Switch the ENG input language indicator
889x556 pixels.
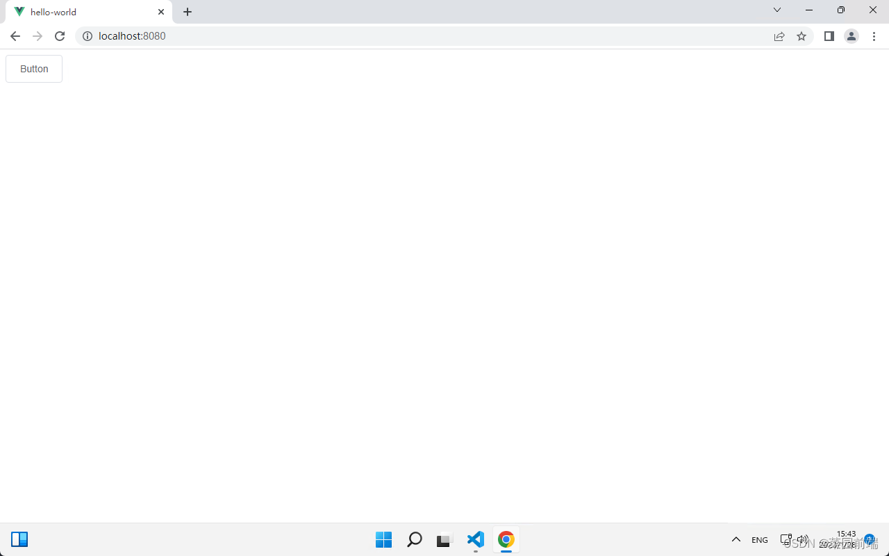pyautogui.click(x=759, y=539)
